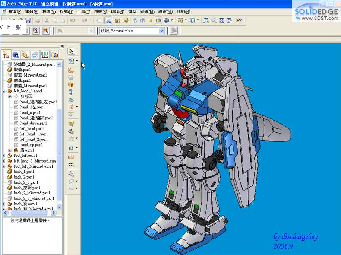This screenshot has height=255, width=341.
Task: Click the Zoom Area icon
Action: pyautogui.click(x=206, y=20)
